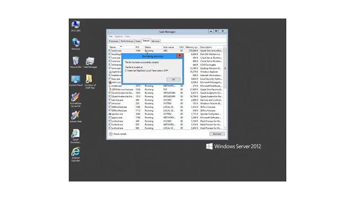Select the services.exe process name
Screen dimensions: 355x200
point(118,100)
